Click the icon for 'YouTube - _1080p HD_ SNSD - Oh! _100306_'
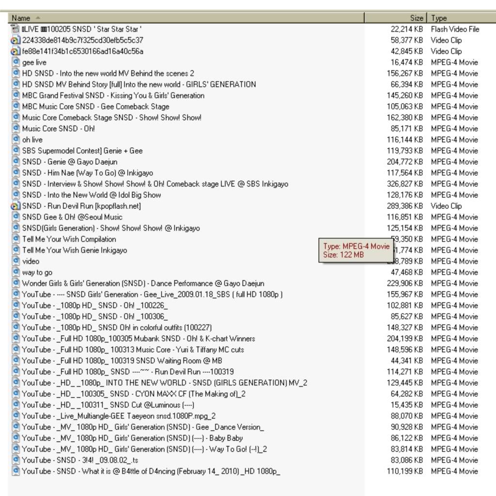This screenshot has height=496, width=496. 15,317
